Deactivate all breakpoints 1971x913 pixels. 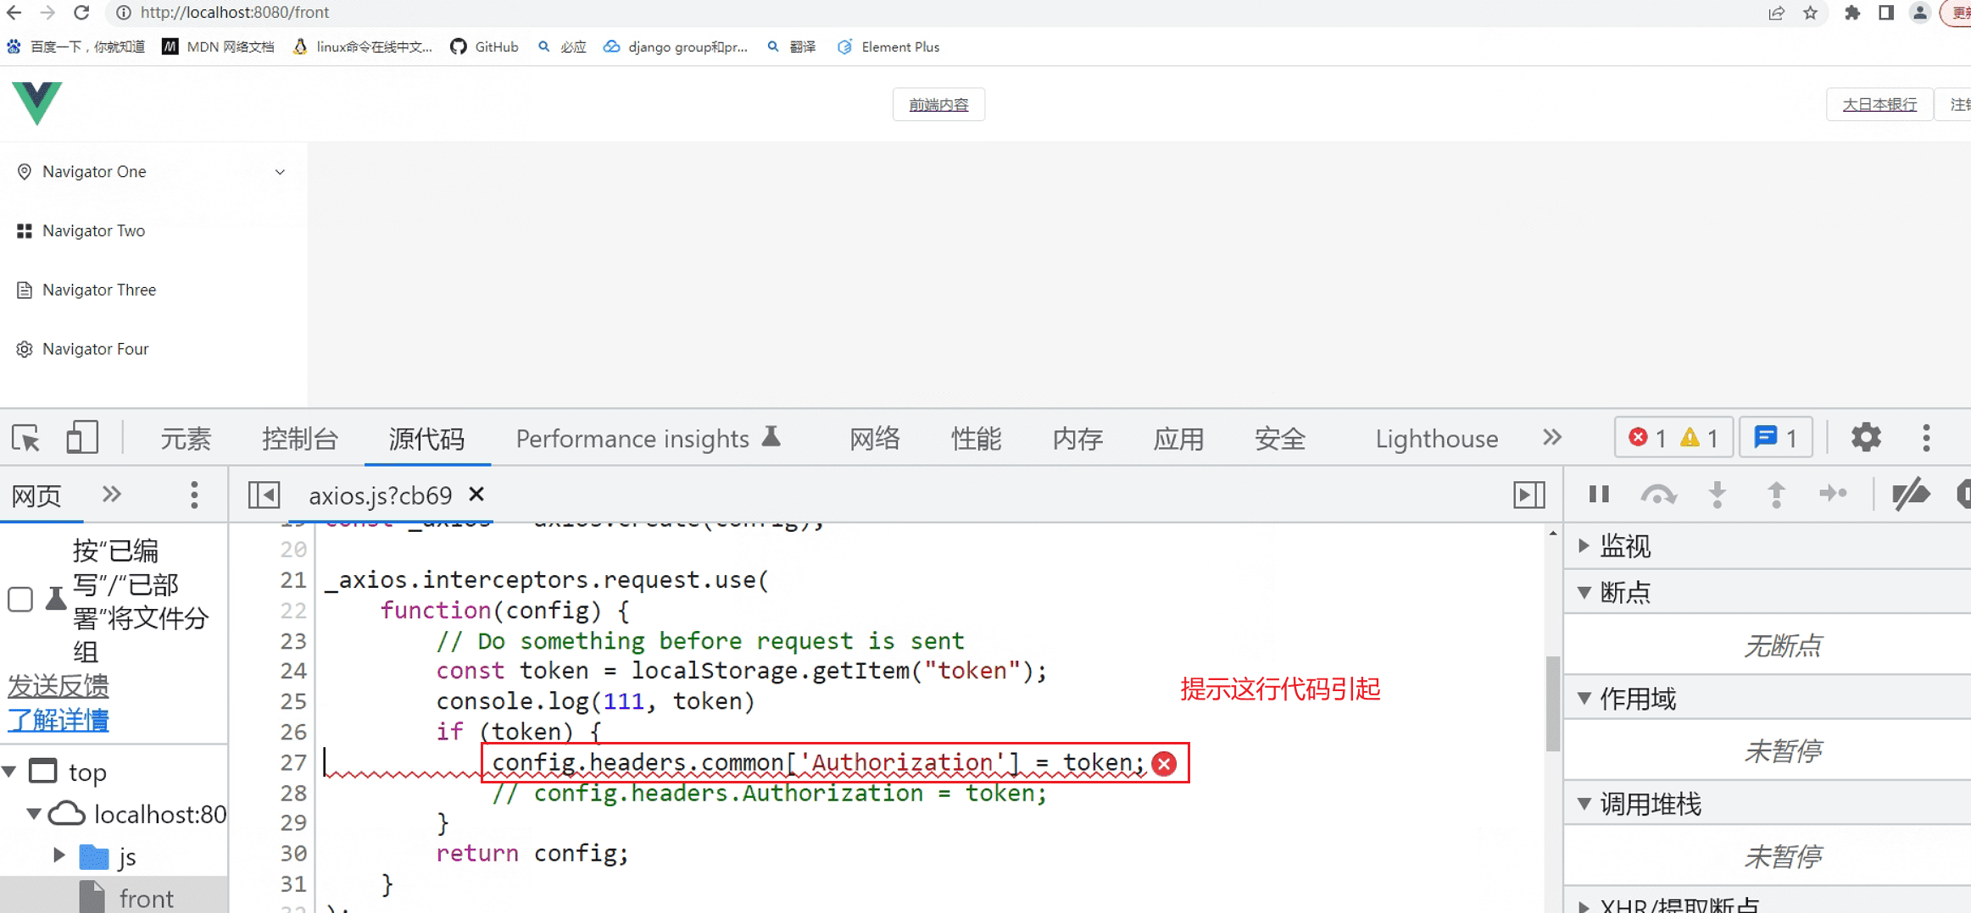pyautogui.click(x=1911, y=494)
